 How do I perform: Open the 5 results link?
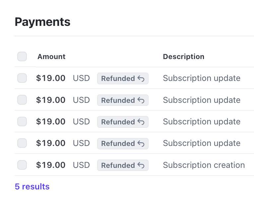click(32, 186)
